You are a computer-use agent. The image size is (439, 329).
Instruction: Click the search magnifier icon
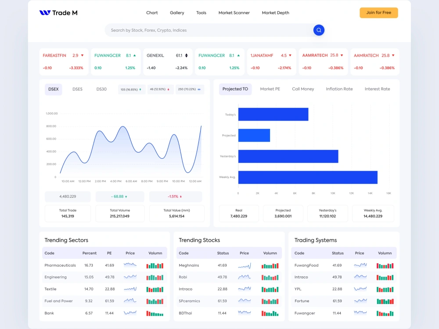[319, 30]
